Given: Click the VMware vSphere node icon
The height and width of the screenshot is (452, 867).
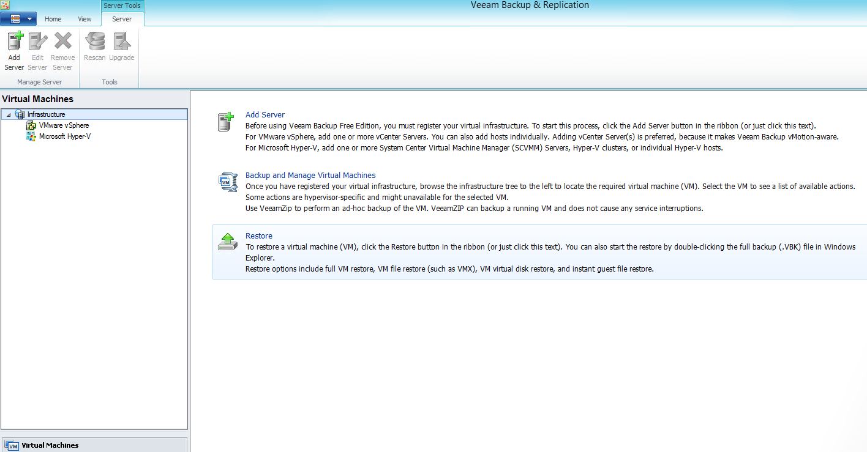Looking at the screenshot, I should (31, 125).
